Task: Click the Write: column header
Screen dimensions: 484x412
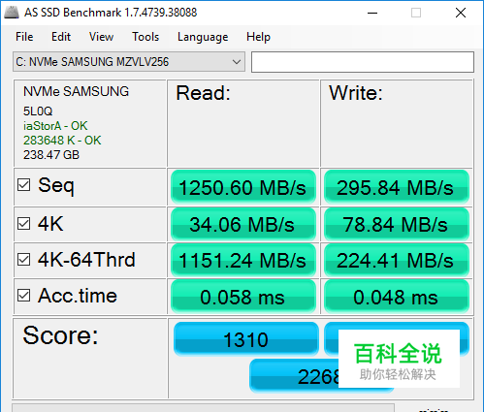Action: pos(356,93)
